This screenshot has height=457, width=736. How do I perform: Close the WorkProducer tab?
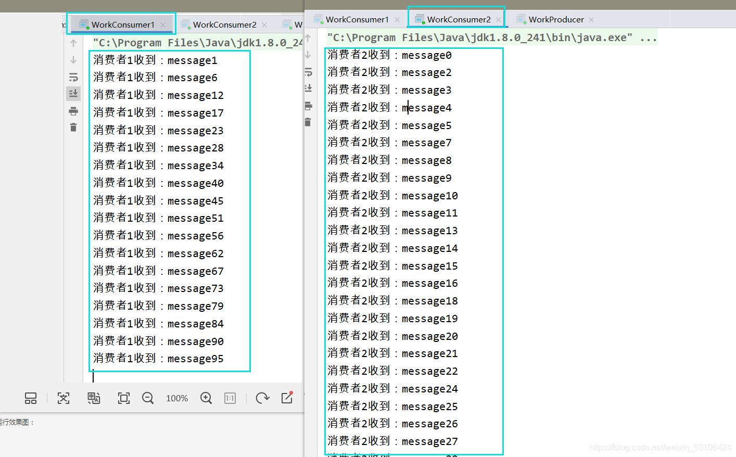click(x=591, y=20)
